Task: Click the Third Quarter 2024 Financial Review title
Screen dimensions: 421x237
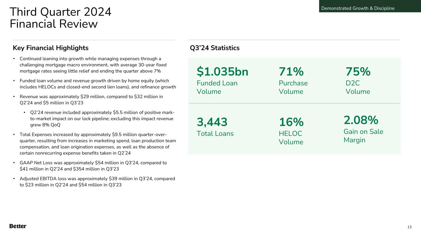Action: point(60,18)
